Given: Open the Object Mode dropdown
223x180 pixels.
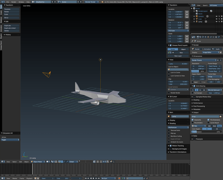Looking at the screenshot, I should [38, 162].
